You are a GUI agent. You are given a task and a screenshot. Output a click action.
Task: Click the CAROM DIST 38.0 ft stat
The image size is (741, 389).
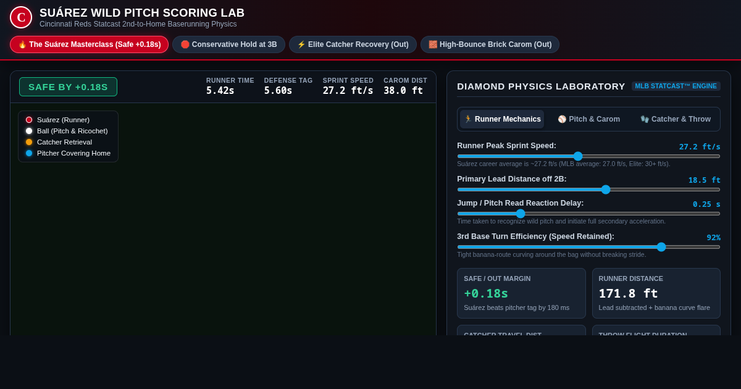[x=405, y=86]
